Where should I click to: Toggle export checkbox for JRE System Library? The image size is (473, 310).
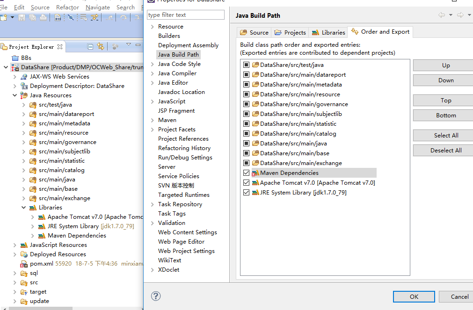coord(246,192)
